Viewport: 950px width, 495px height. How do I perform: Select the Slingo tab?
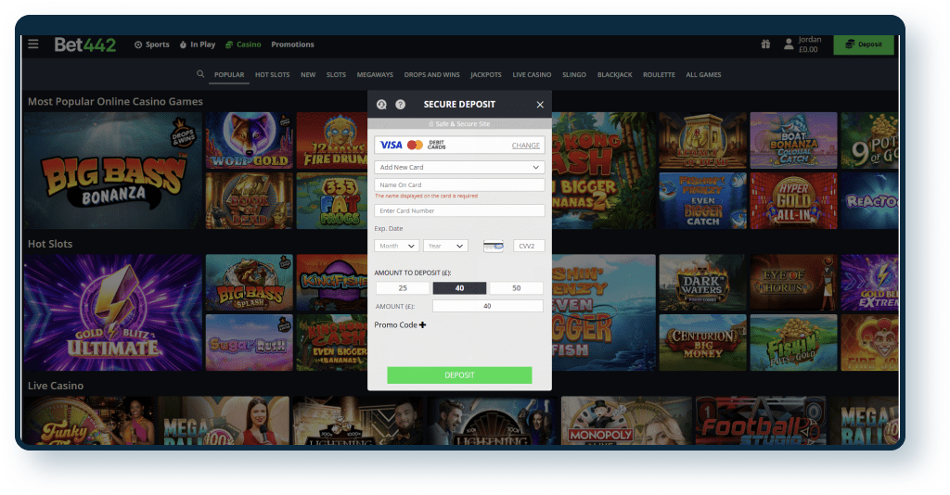click(574, 74)
